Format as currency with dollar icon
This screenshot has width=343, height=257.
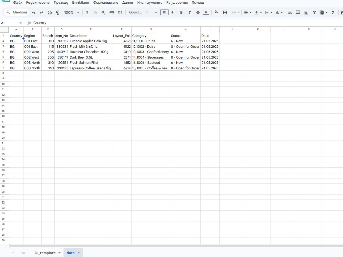pos(87,12)
